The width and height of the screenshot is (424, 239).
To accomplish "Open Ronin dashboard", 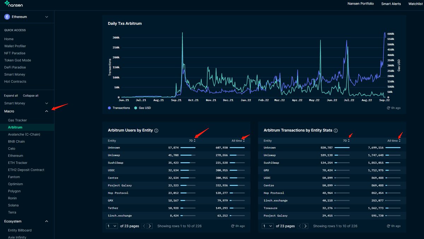I will coord(13,198).
